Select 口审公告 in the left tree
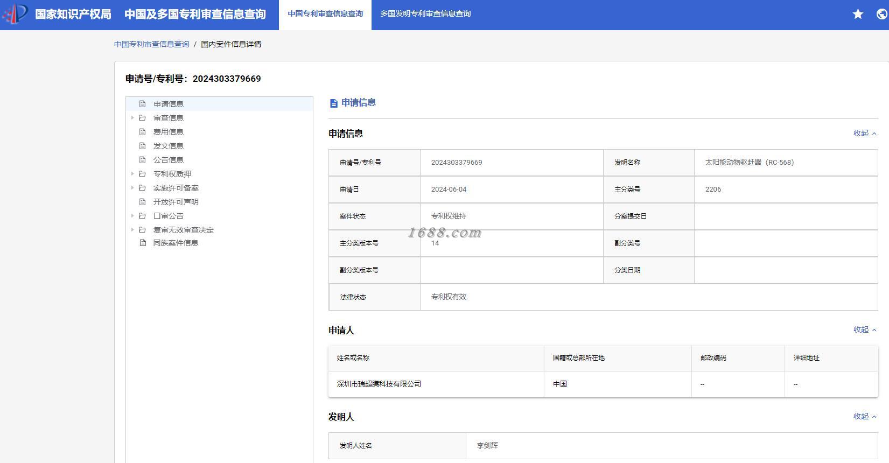 [169, 216]
